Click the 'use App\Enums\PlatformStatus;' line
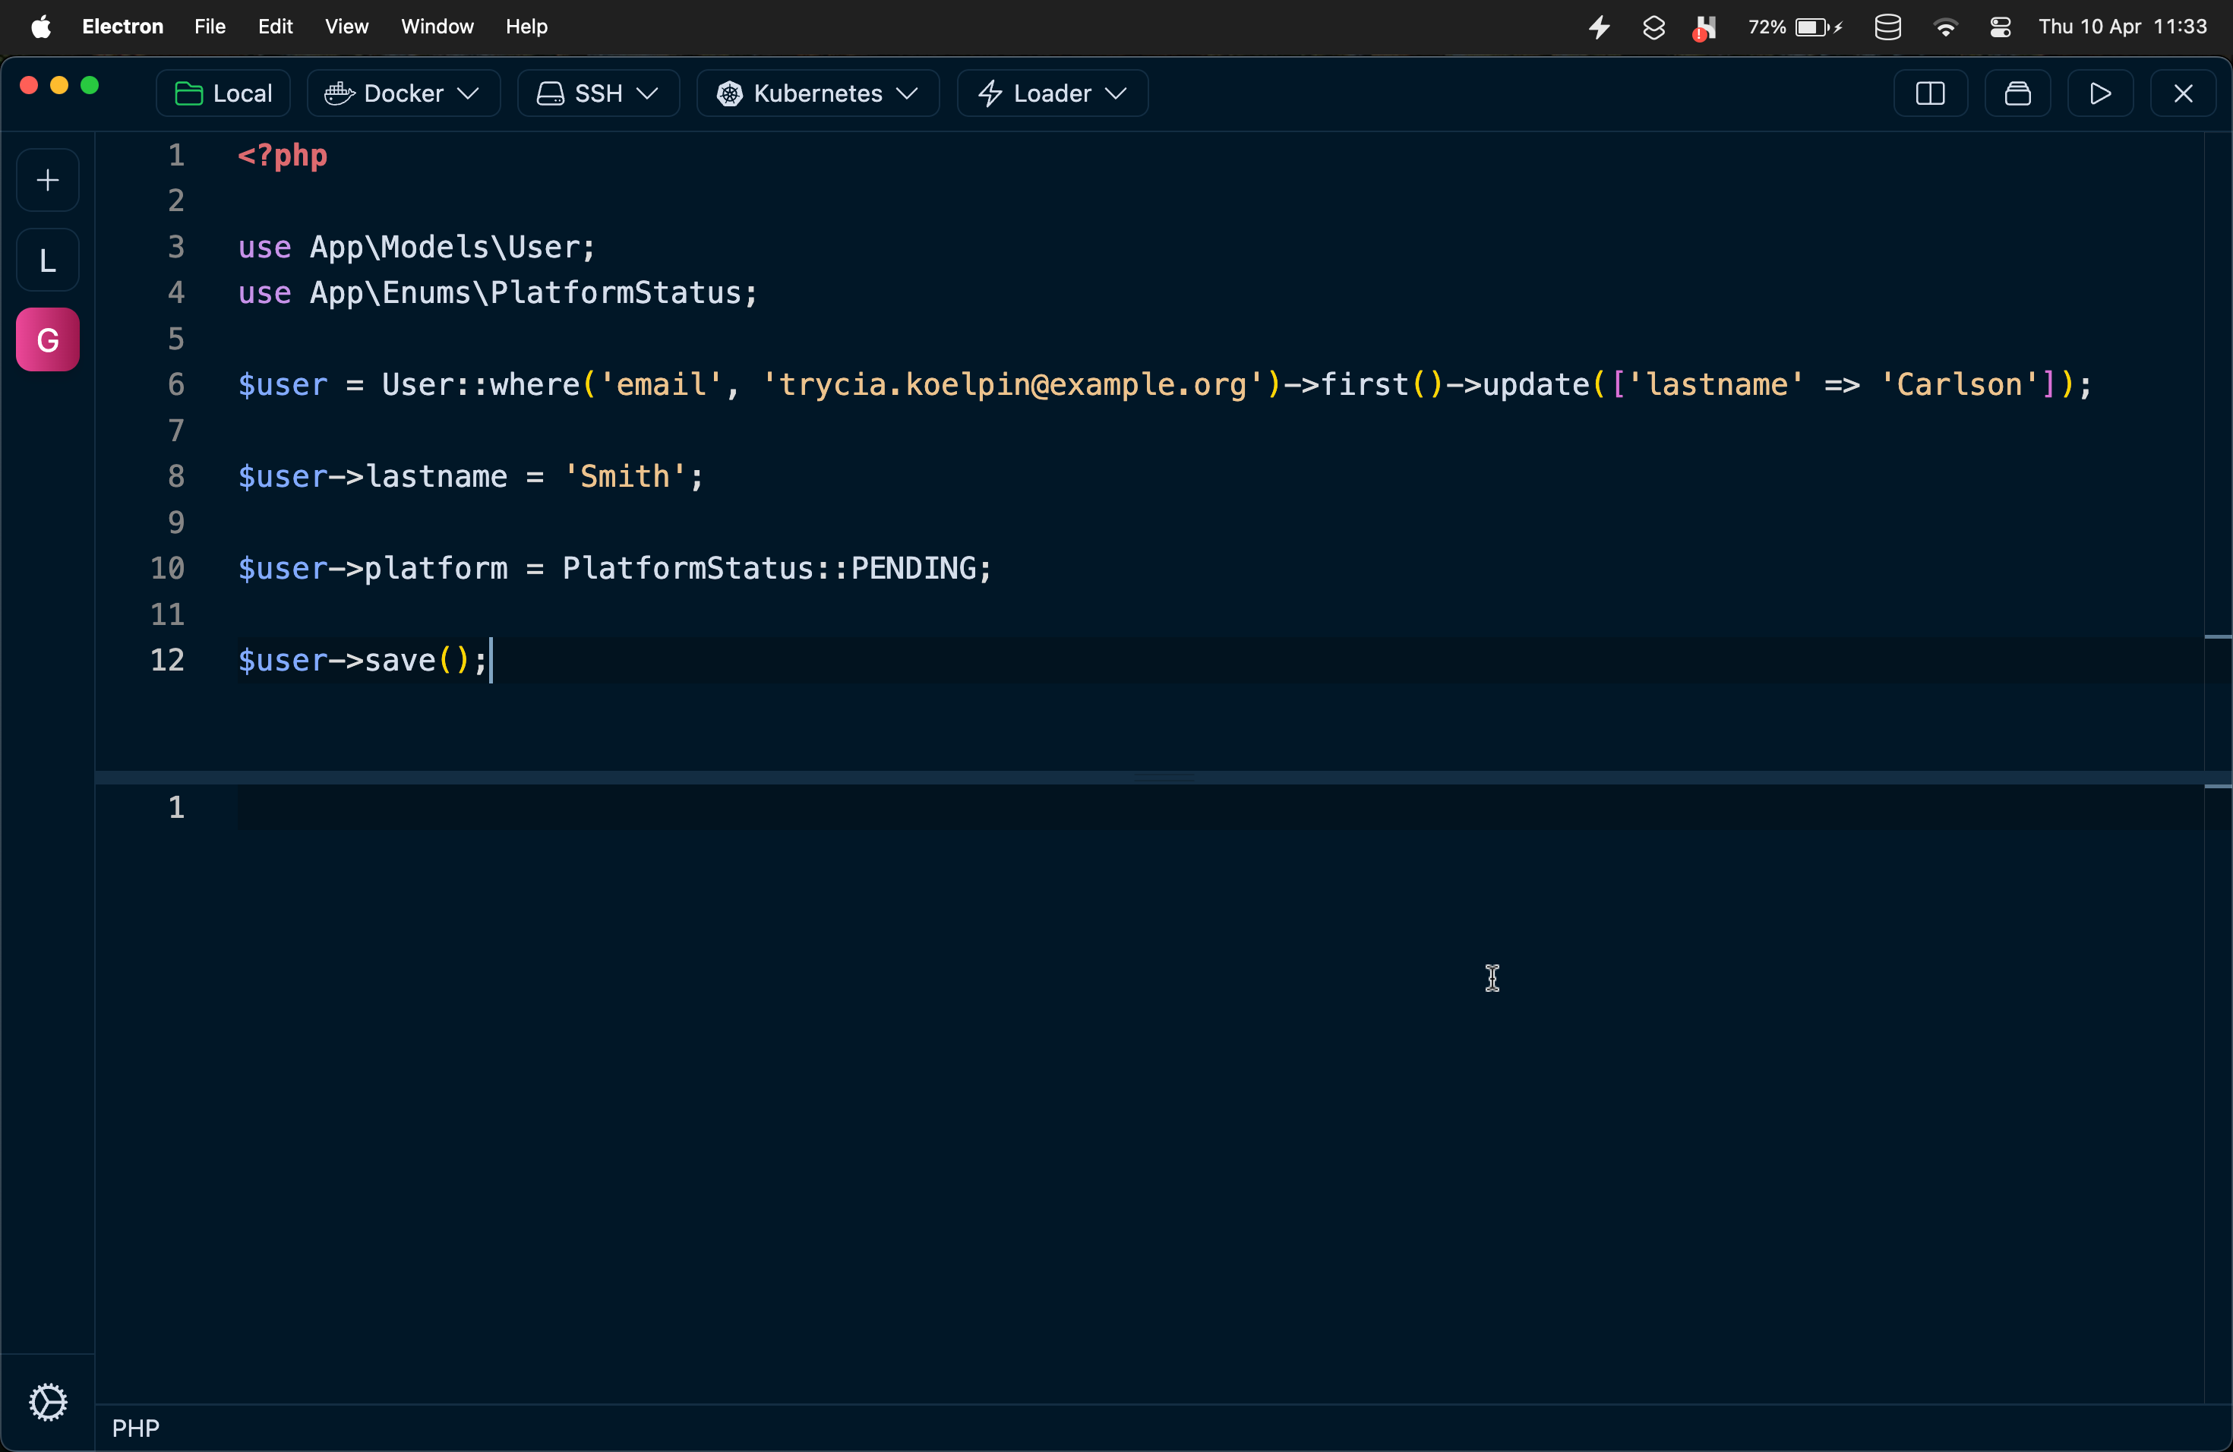This screenshot has height=1452, width=2233. tap(497, 292)
